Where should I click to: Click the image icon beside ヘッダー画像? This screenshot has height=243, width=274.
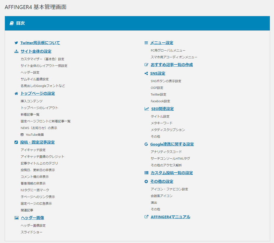(16, 218)
